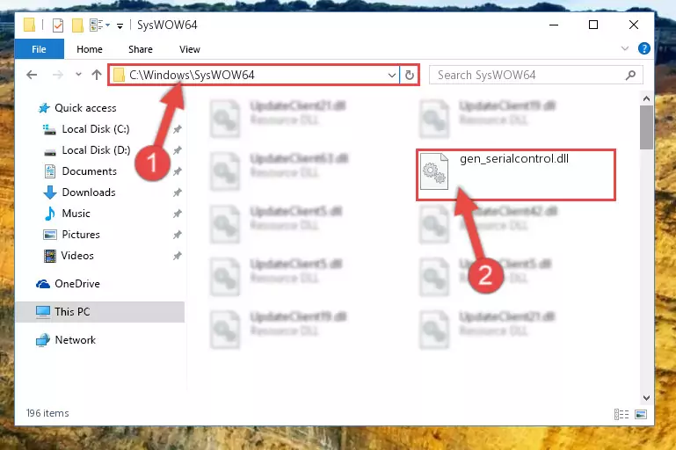This screenshot has height=450, width=676.
Task: Click the address bar path C:\Windows\SysWOW64
Action: (x=192, y=75)
